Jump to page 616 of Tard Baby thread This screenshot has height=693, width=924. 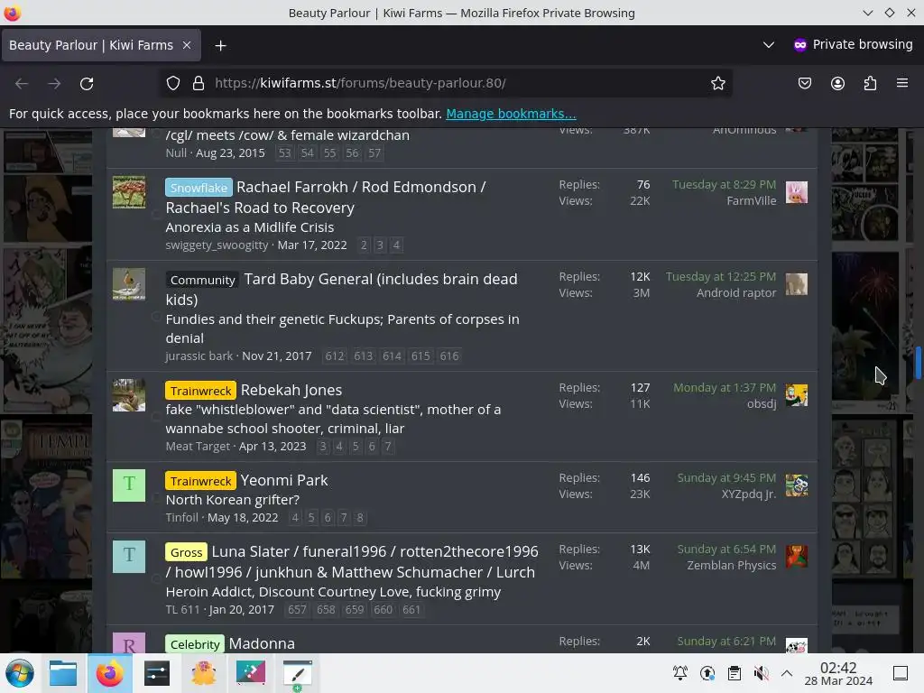click(x=449, y=356)
